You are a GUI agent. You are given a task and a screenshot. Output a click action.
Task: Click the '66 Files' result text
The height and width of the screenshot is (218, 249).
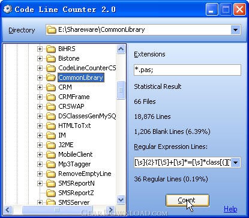[145, 101]
